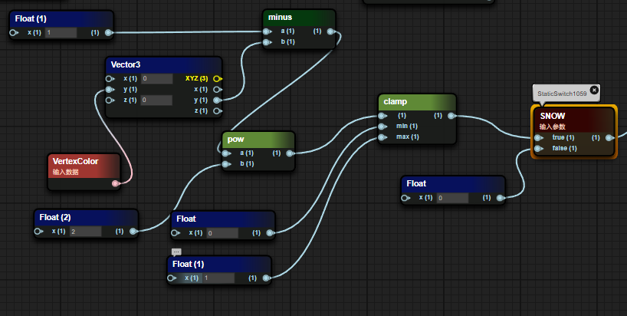Select the minus node by its header
Image resolution: width=627 pixels, height=316 pixels.
click(291, 17)
